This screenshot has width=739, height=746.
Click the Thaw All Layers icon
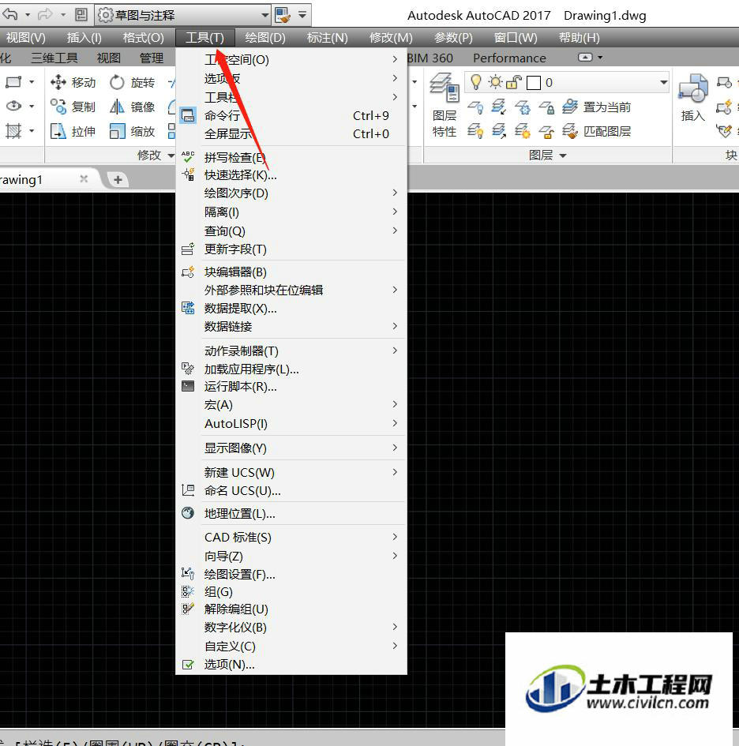coord(523,131)
